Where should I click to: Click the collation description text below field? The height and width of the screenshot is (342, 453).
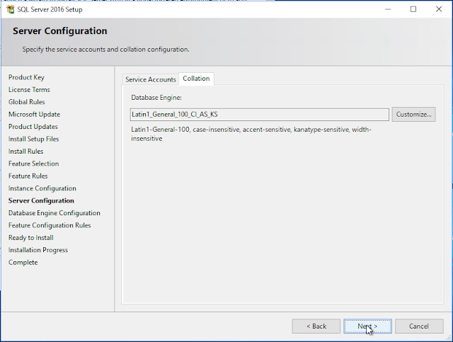point(251,134)
